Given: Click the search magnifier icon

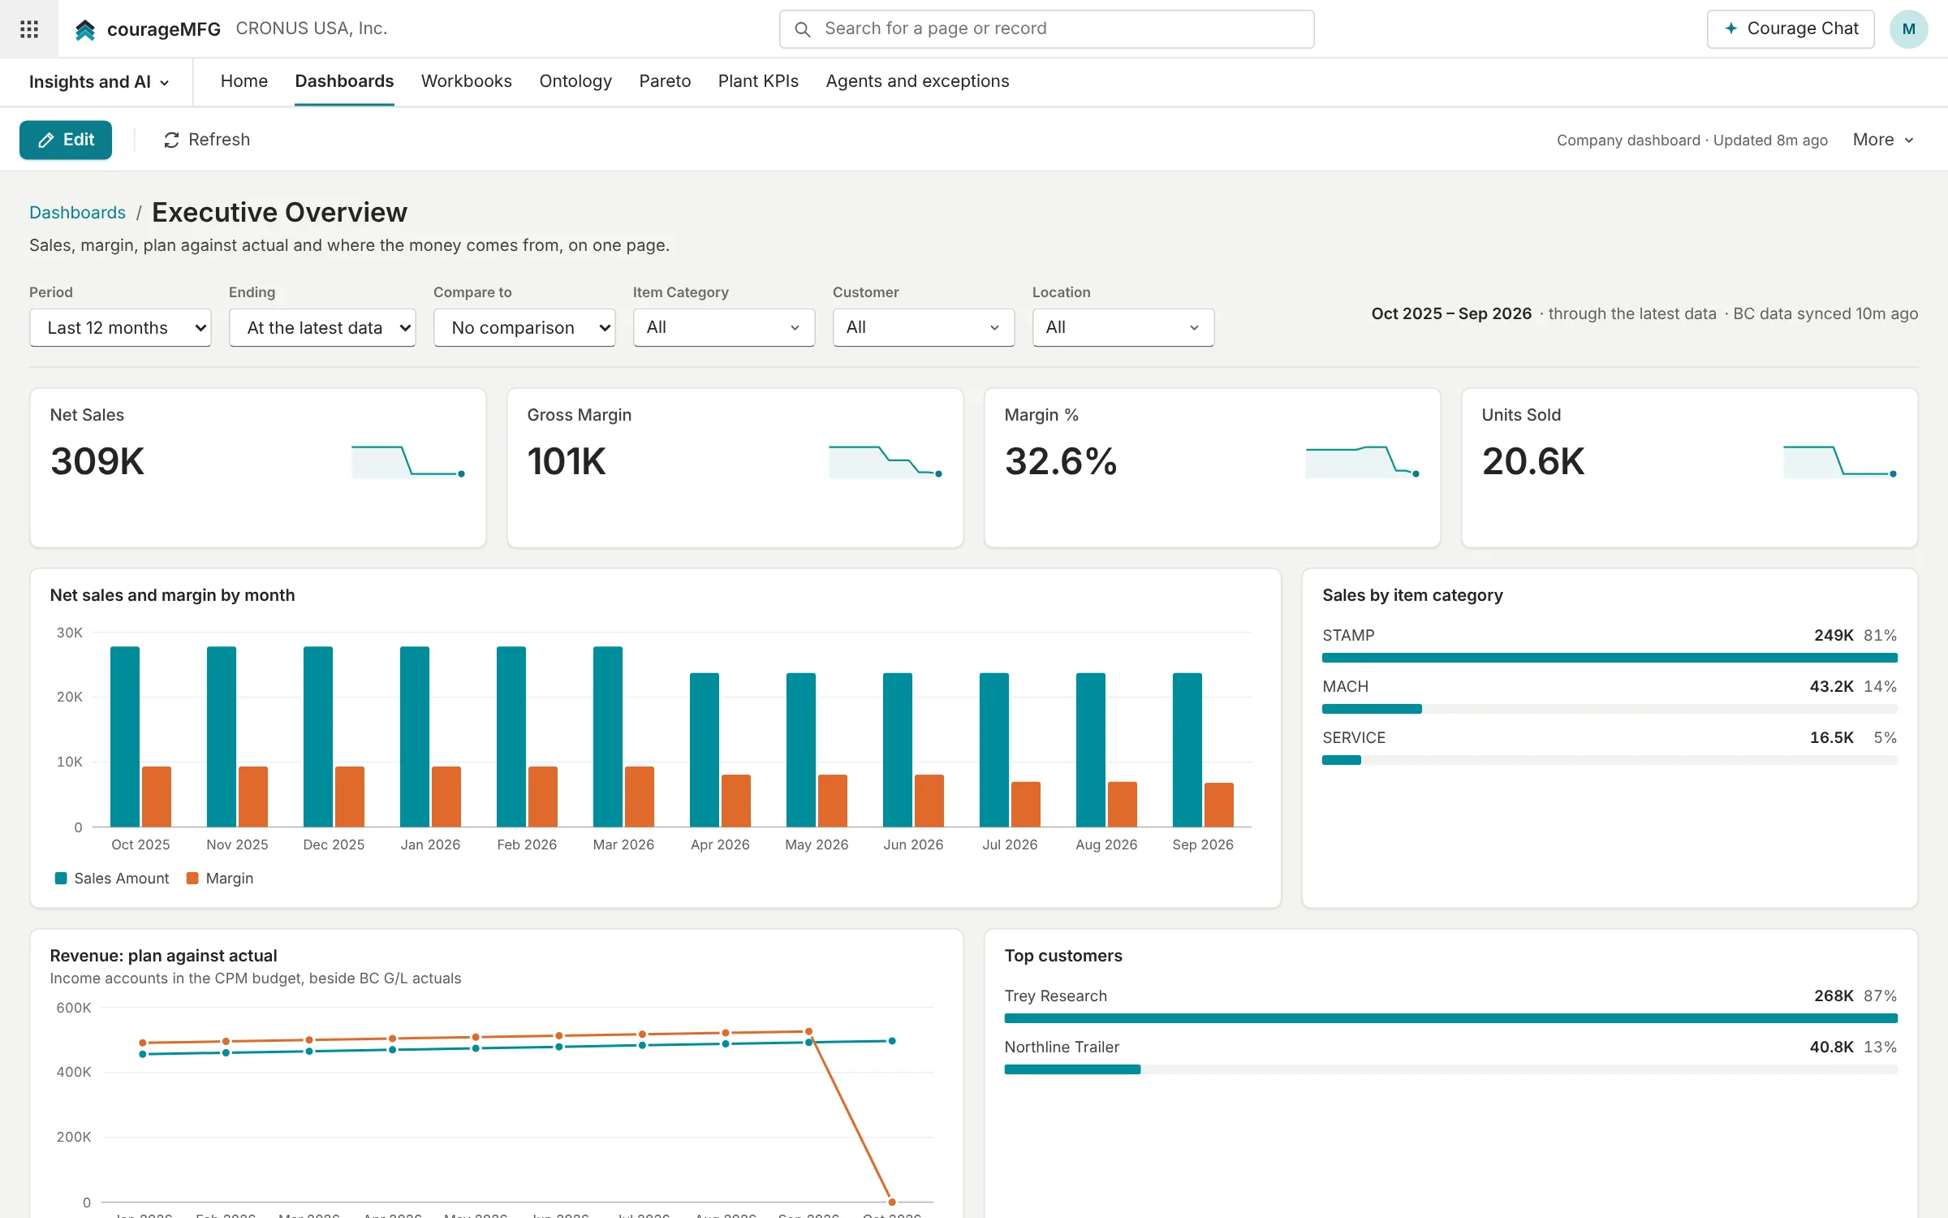Looking at the screenshot, I should coord(802,29).
